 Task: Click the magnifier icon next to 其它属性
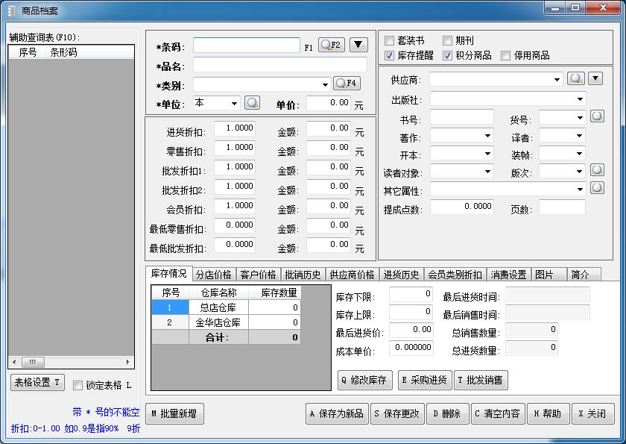(x=597, y=188)
